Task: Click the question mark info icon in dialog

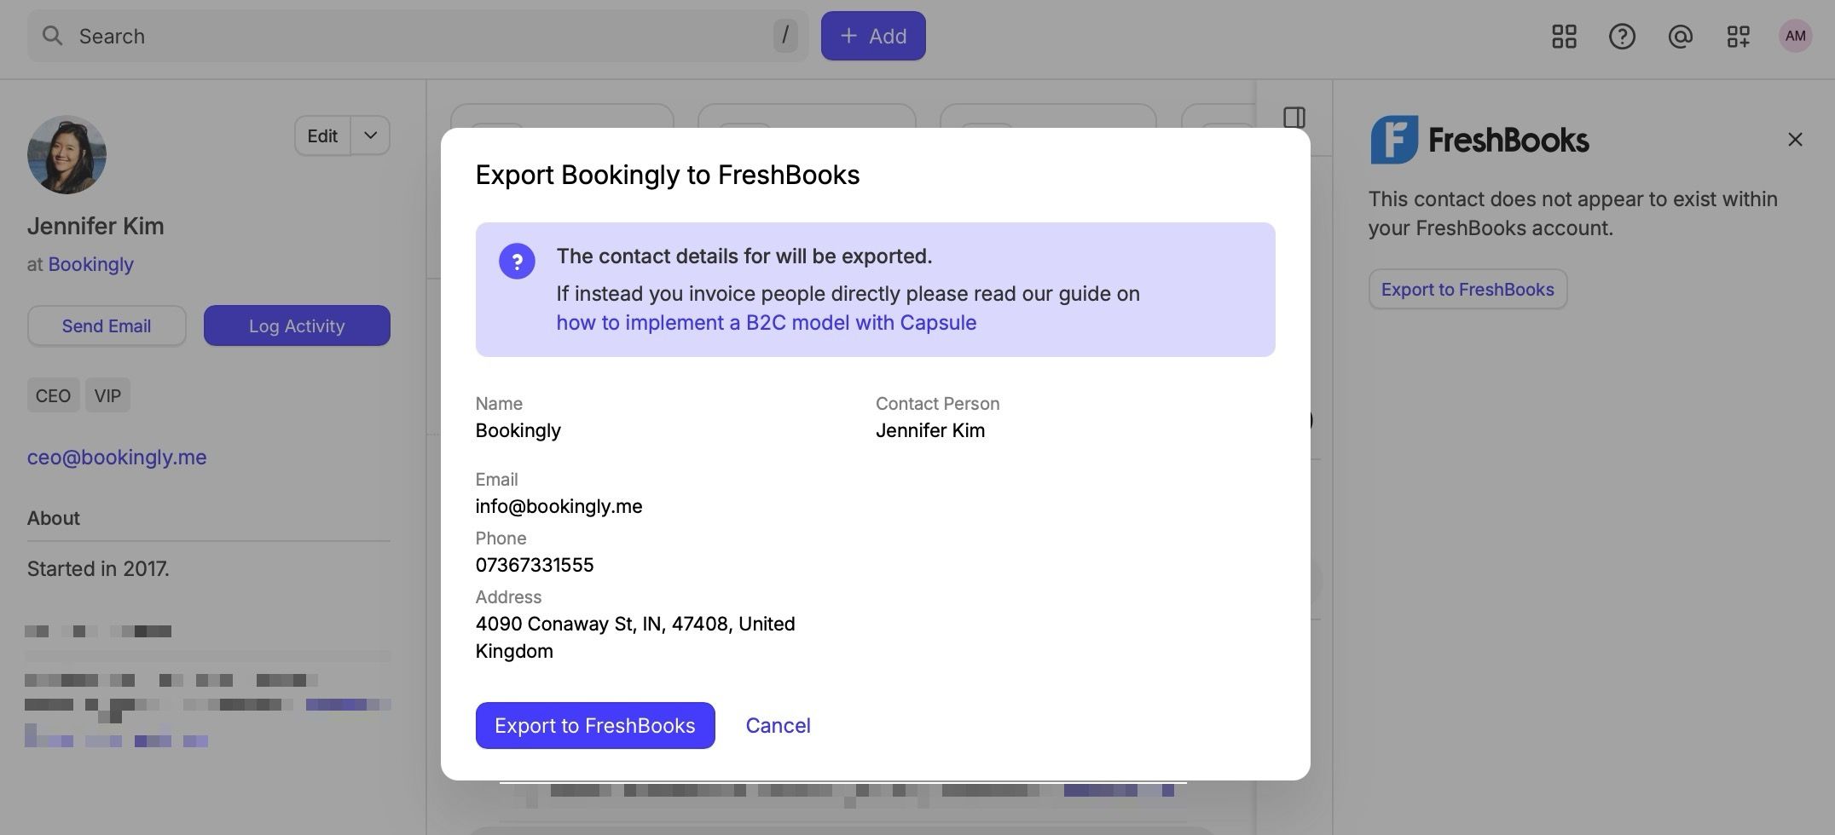Action: pos(517,261)
